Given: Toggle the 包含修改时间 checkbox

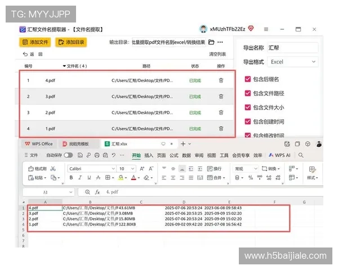Looking at the screenshot, I should (248, 135).
